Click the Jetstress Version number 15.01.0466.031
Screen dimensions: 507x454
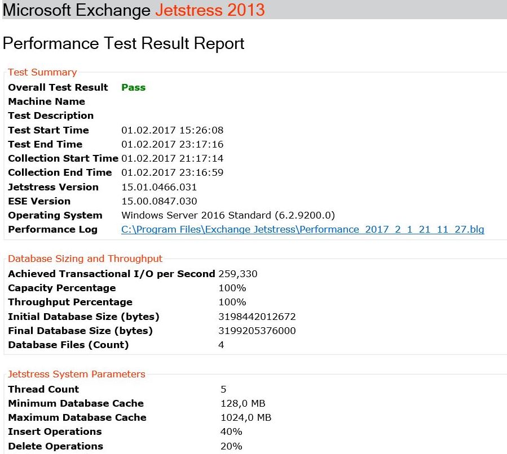tap(159, 187)
